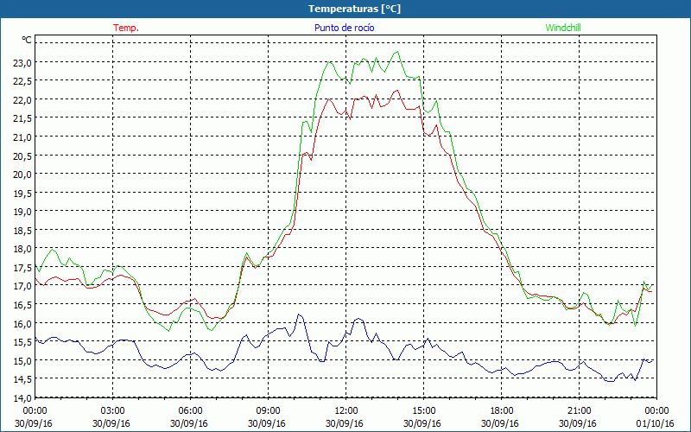Click the 18,5 value on the y-axis
Image resolution: width=691 pixels, height=432 pixels.
[x=22, y=230]
